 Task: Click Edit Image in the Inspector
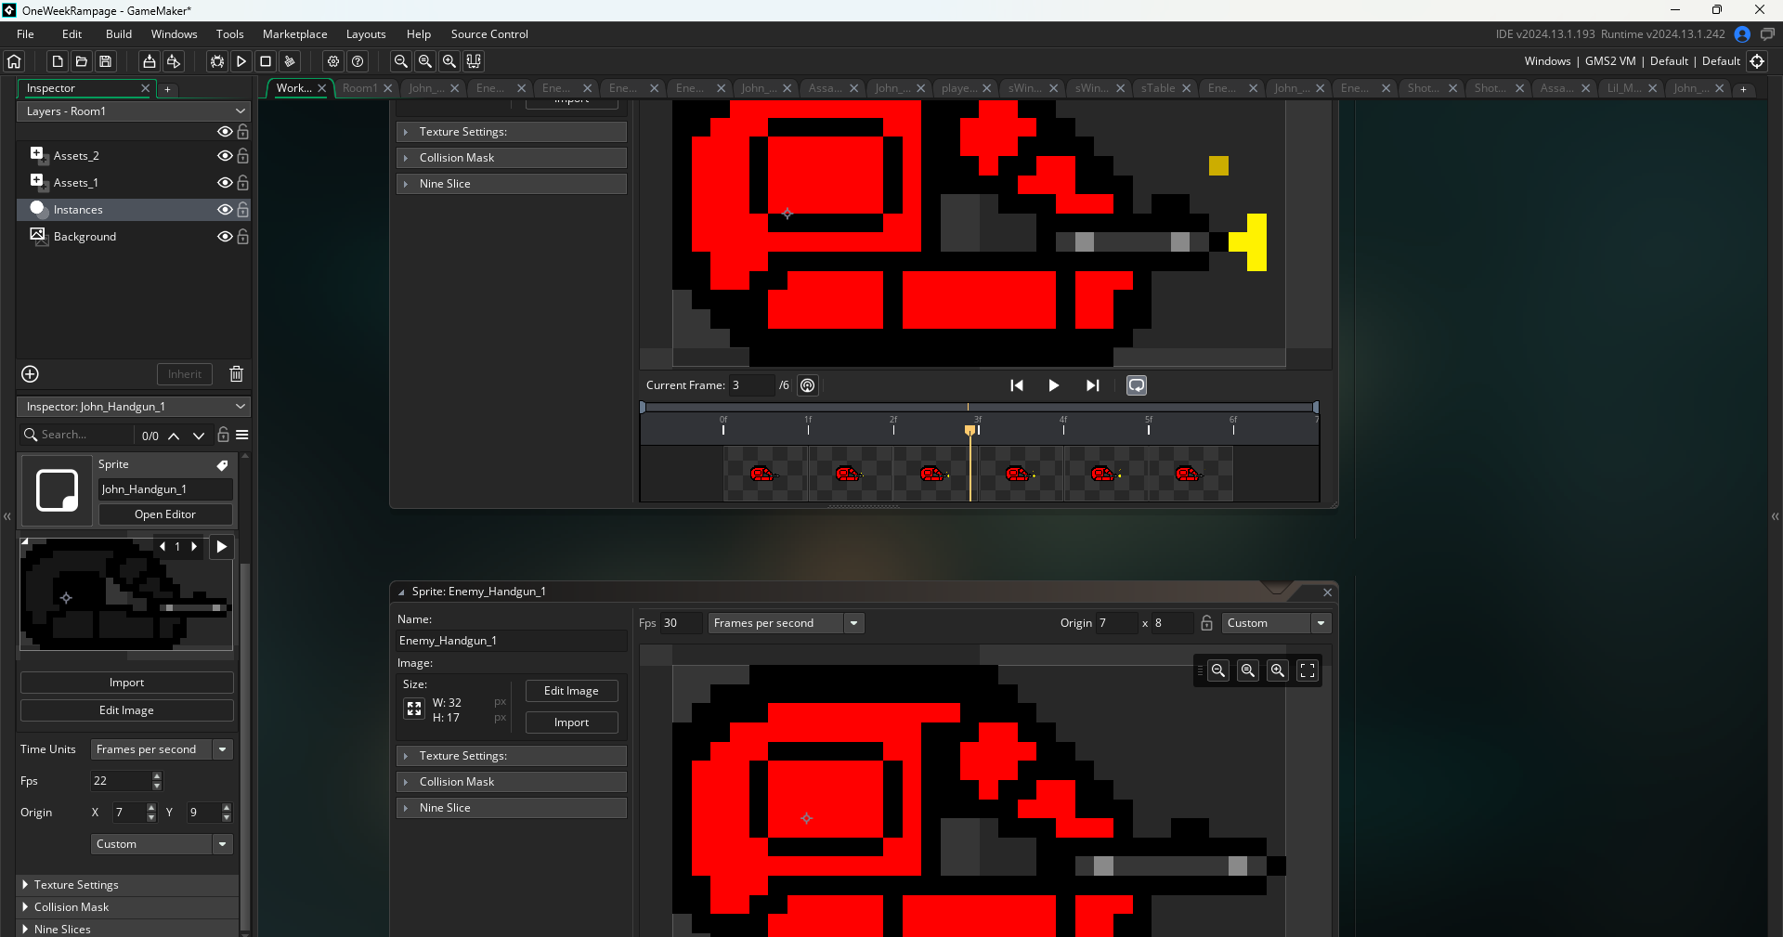click(126, 710)
